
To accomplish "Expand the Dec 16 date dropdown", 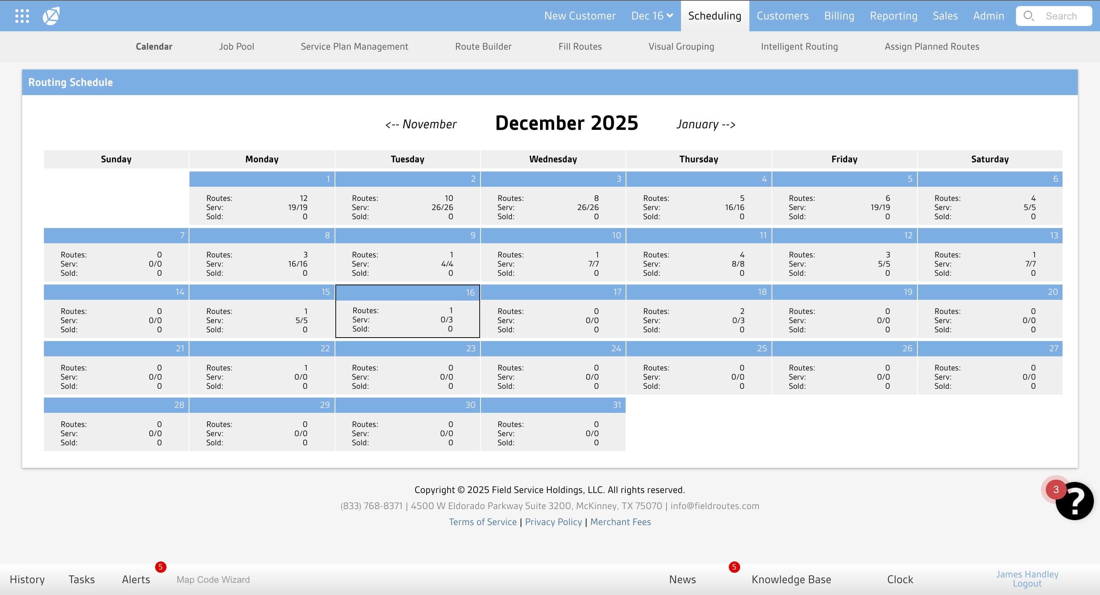I will 652,16.
